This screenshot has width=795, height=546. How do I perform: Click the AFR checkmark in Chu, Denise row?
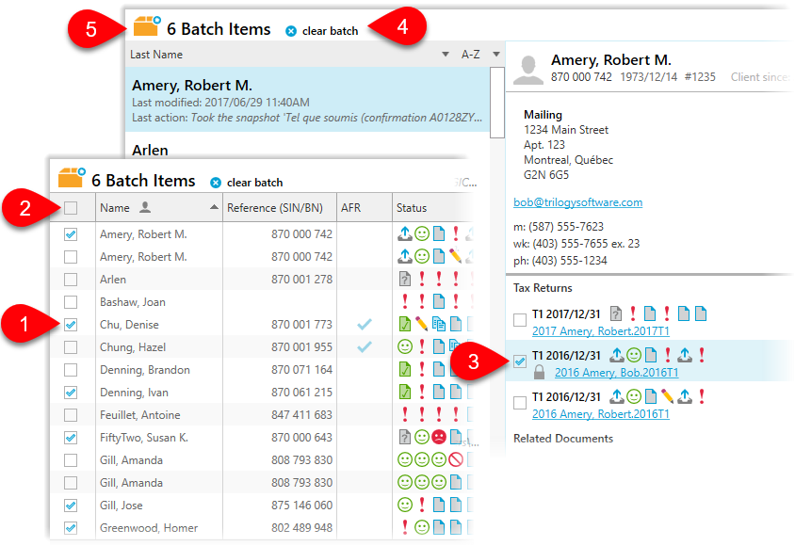point(364,324)
